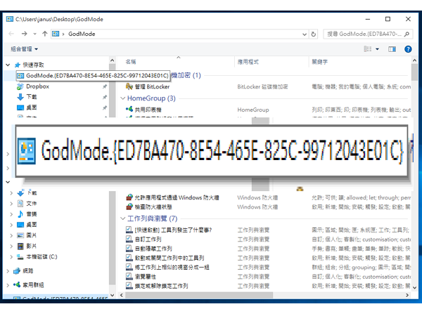This screenshot has height=316, width=422.
Task: Collapse the 快速存取 tree node
Action: tap(8, 65)
